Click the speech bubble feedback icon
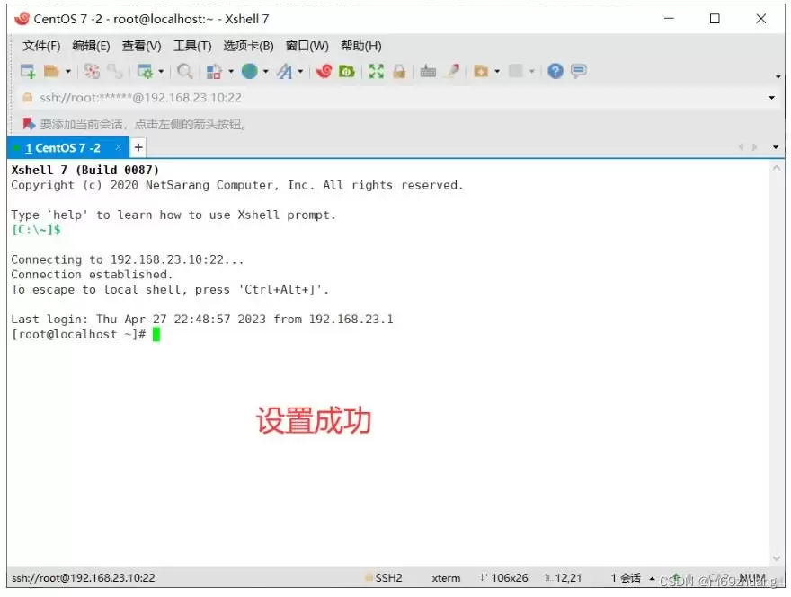This screenshot has height=597, width=791. [579, 71]
